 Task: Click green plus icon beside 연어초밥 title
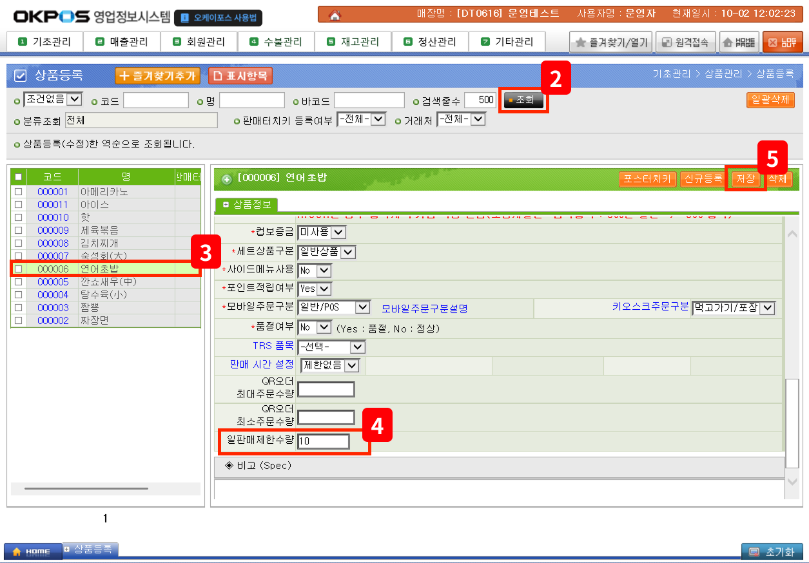coord(227,179)
